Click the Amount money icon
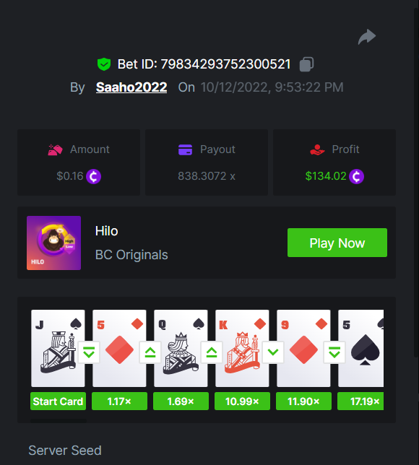This screenshot has width=419, height=465. (x=55, y=149)
